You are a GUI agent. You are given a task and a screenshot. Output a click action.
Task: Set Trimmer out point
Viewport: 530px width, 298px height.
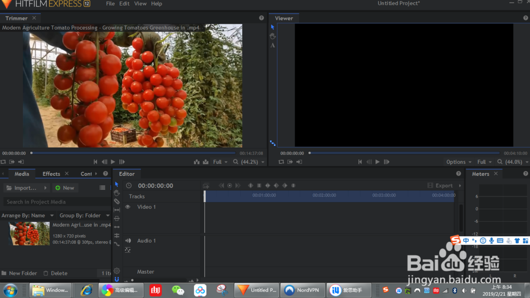[21, 162]
